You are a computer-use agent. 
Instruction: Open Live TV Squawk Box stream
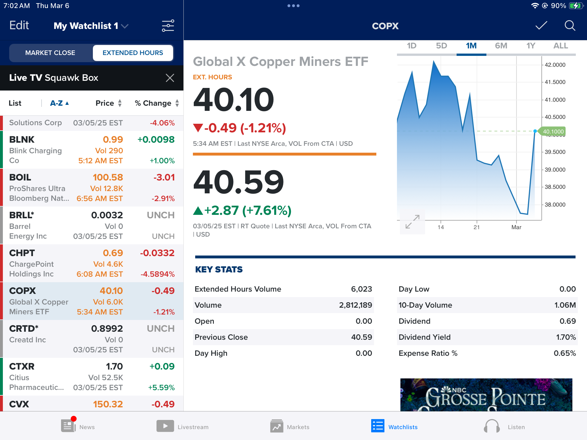pos(54,78)
